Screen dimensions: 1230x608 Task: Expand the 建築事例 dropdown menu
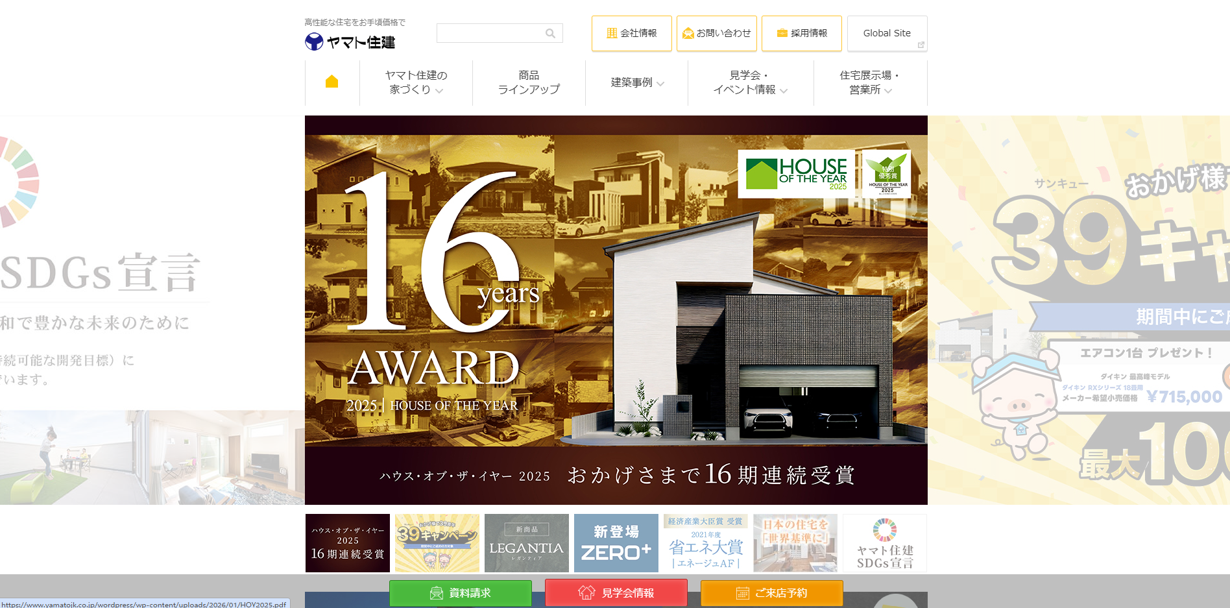pos(637,82)
